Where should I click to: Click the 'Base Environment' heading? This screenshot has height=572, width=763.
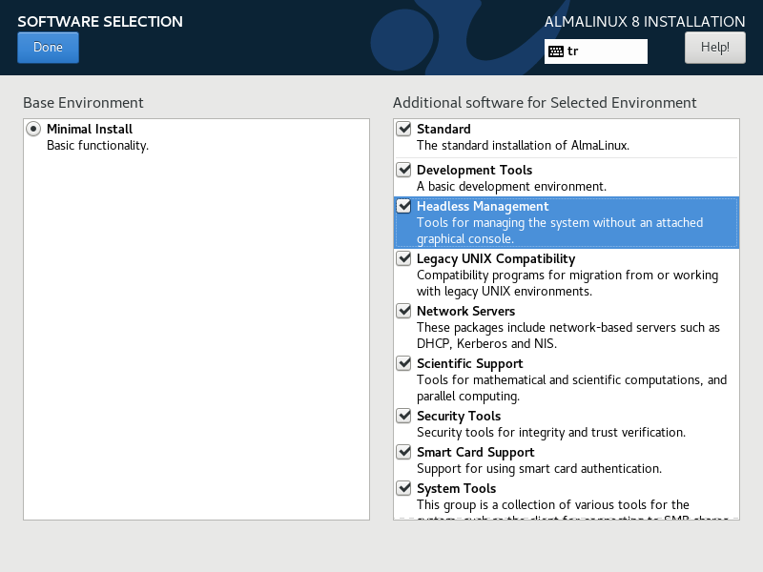point(83,103)
